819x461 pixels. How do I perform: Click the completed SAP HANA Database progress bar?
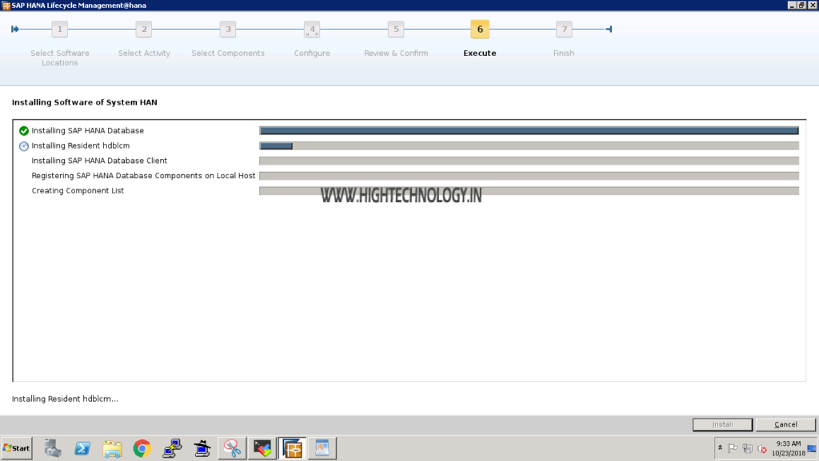pos(529,130)
